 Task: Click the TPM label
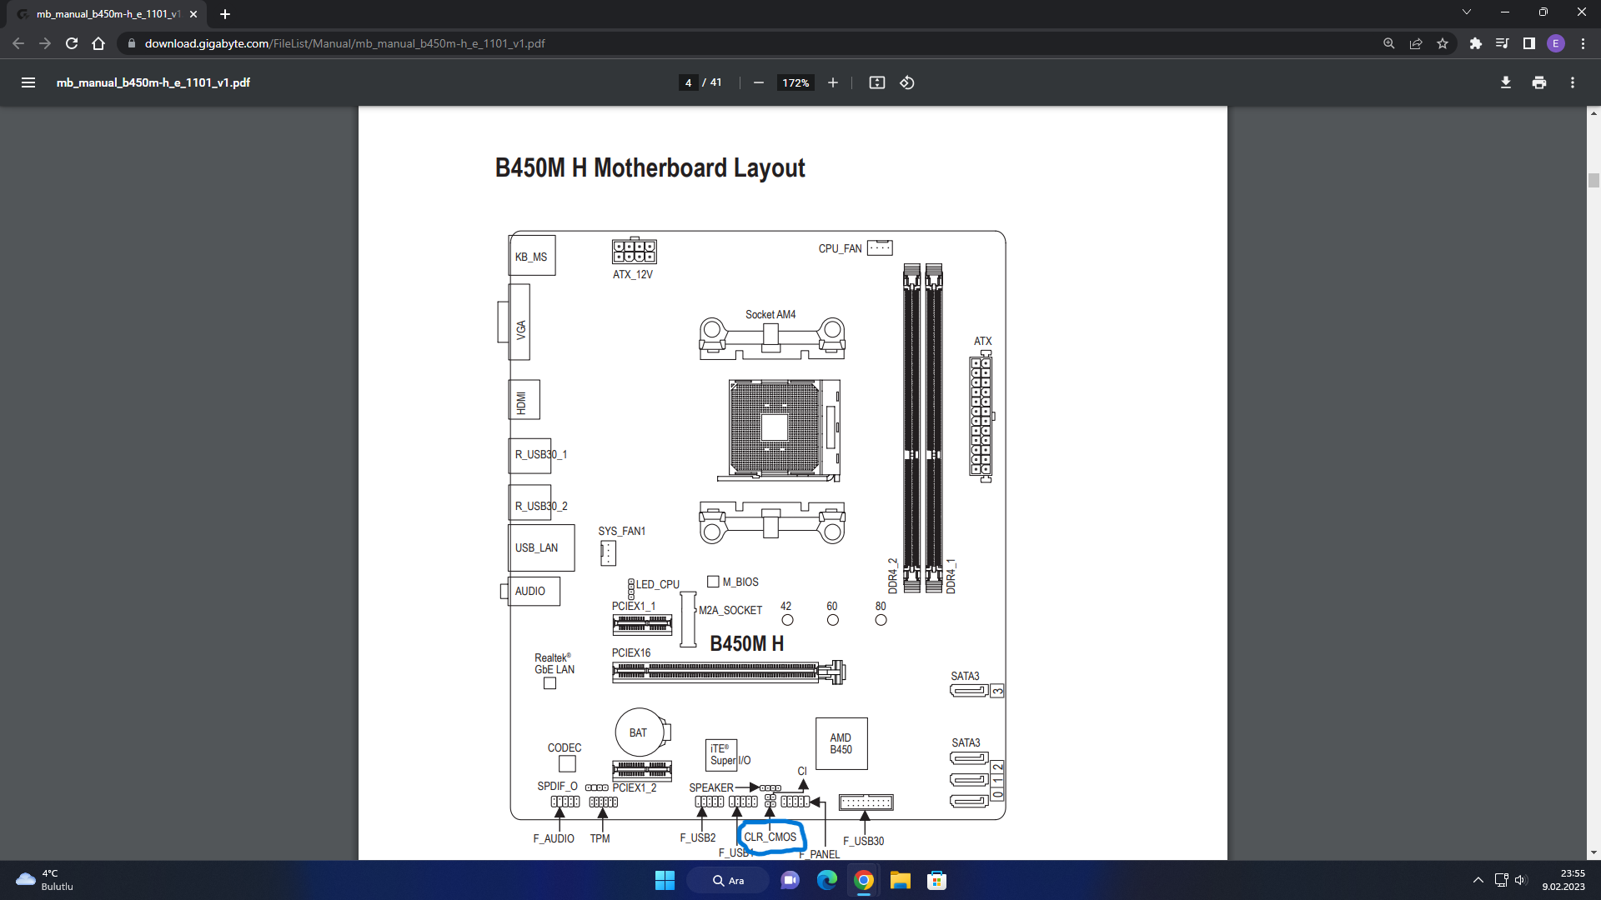[600, 838]
